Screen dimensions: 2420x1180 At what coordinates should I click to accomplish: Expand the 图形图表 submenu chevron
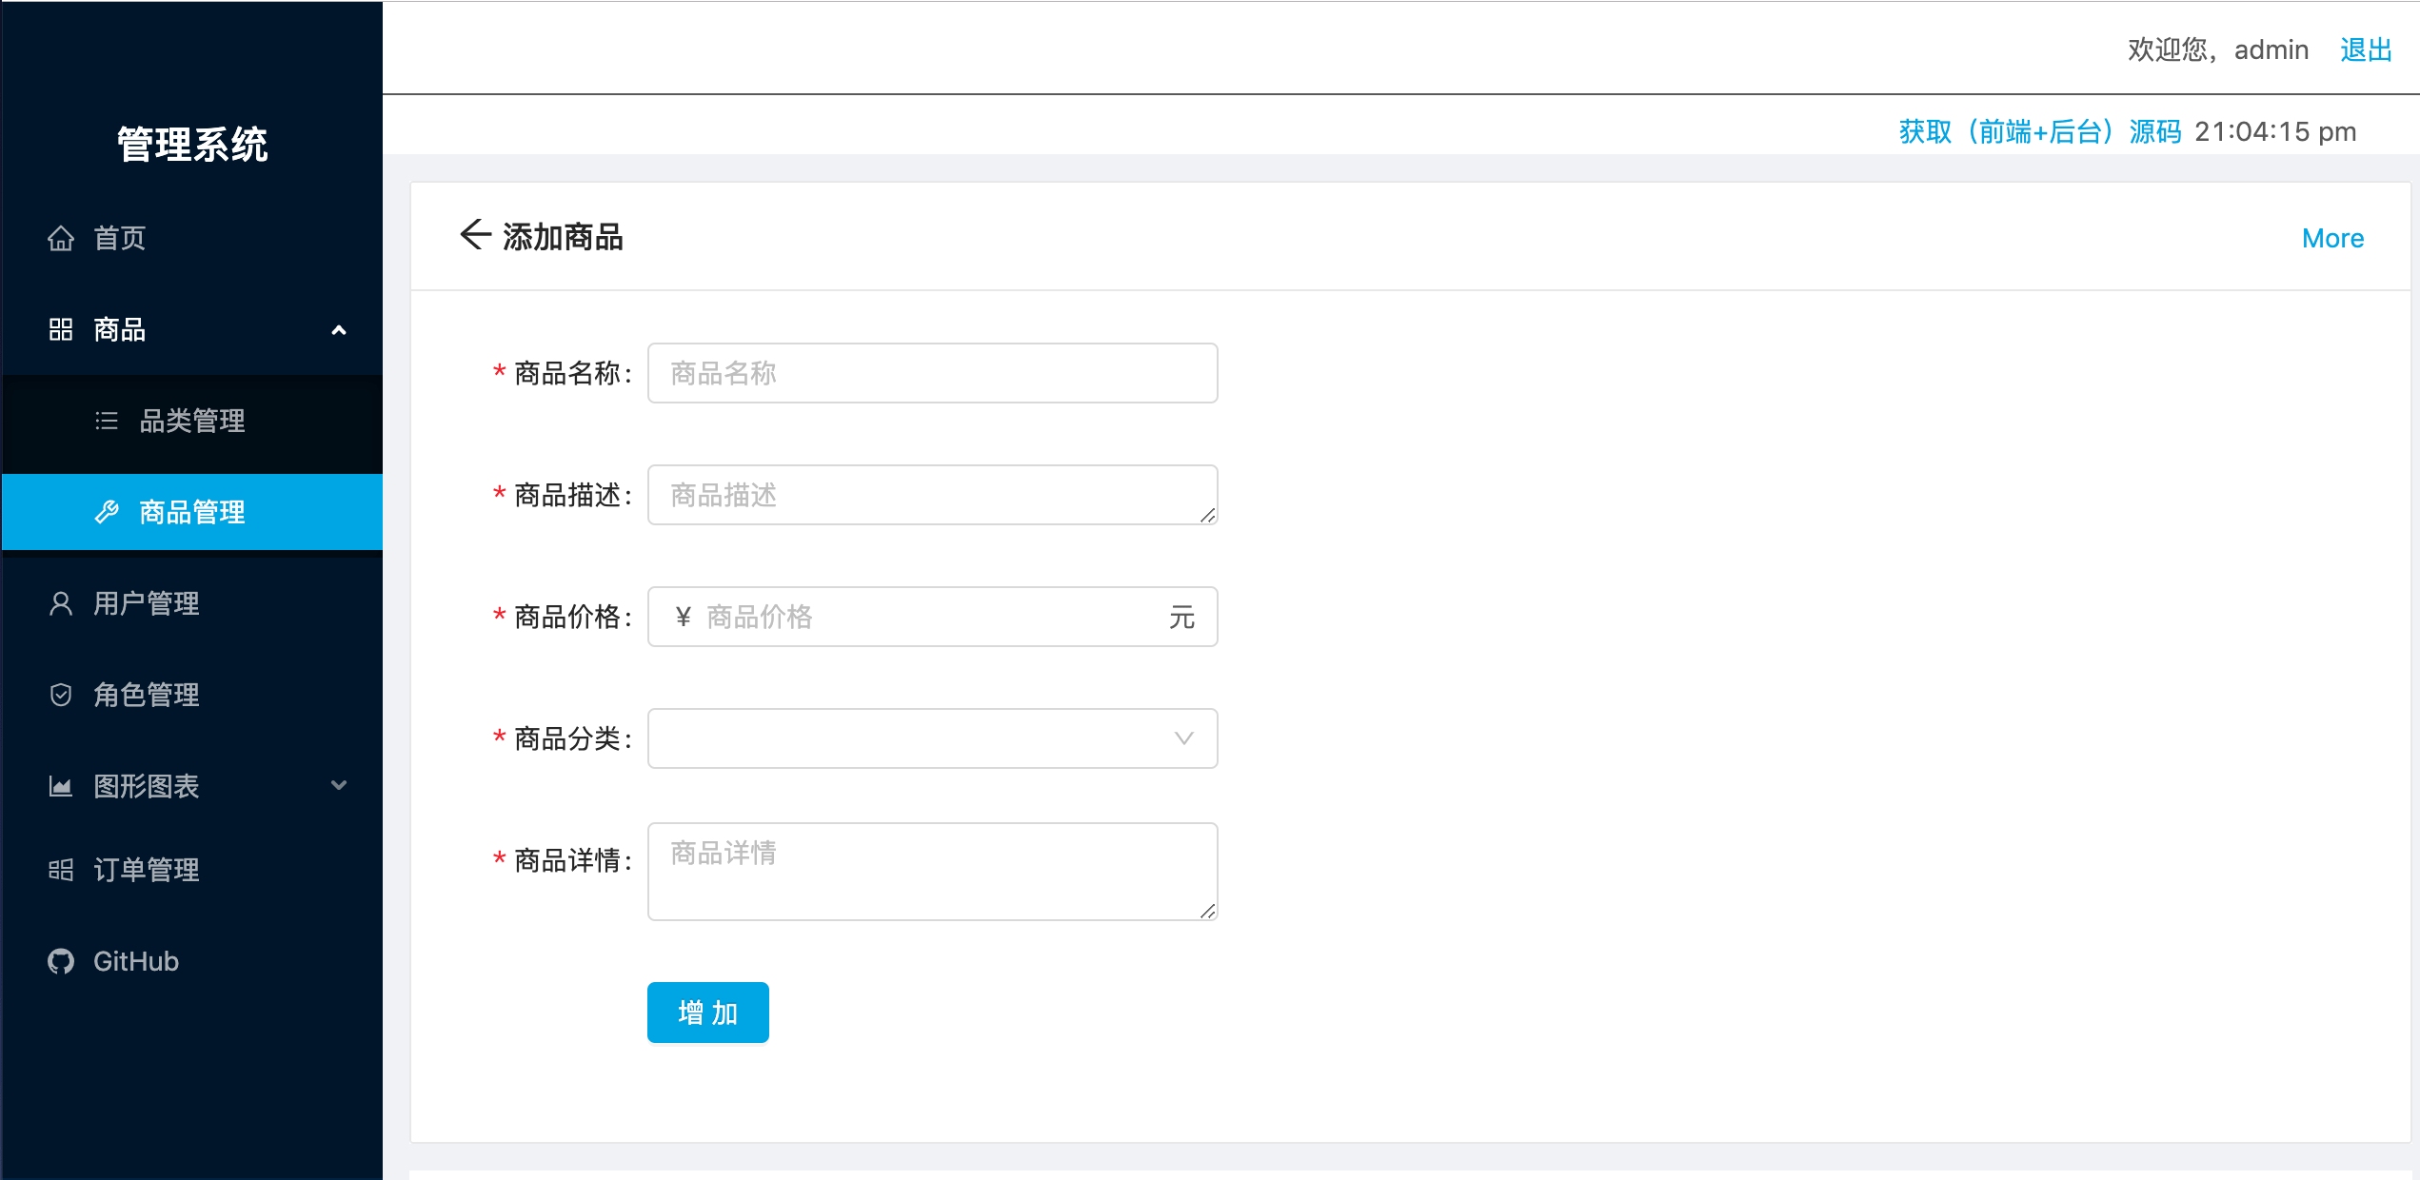[338, 785]
